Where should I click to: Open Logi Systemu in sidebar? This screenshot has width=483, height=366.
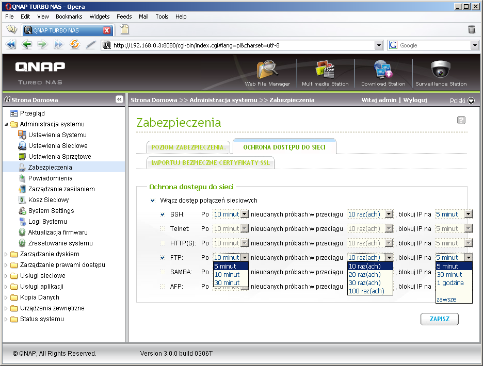click(48, 222)
